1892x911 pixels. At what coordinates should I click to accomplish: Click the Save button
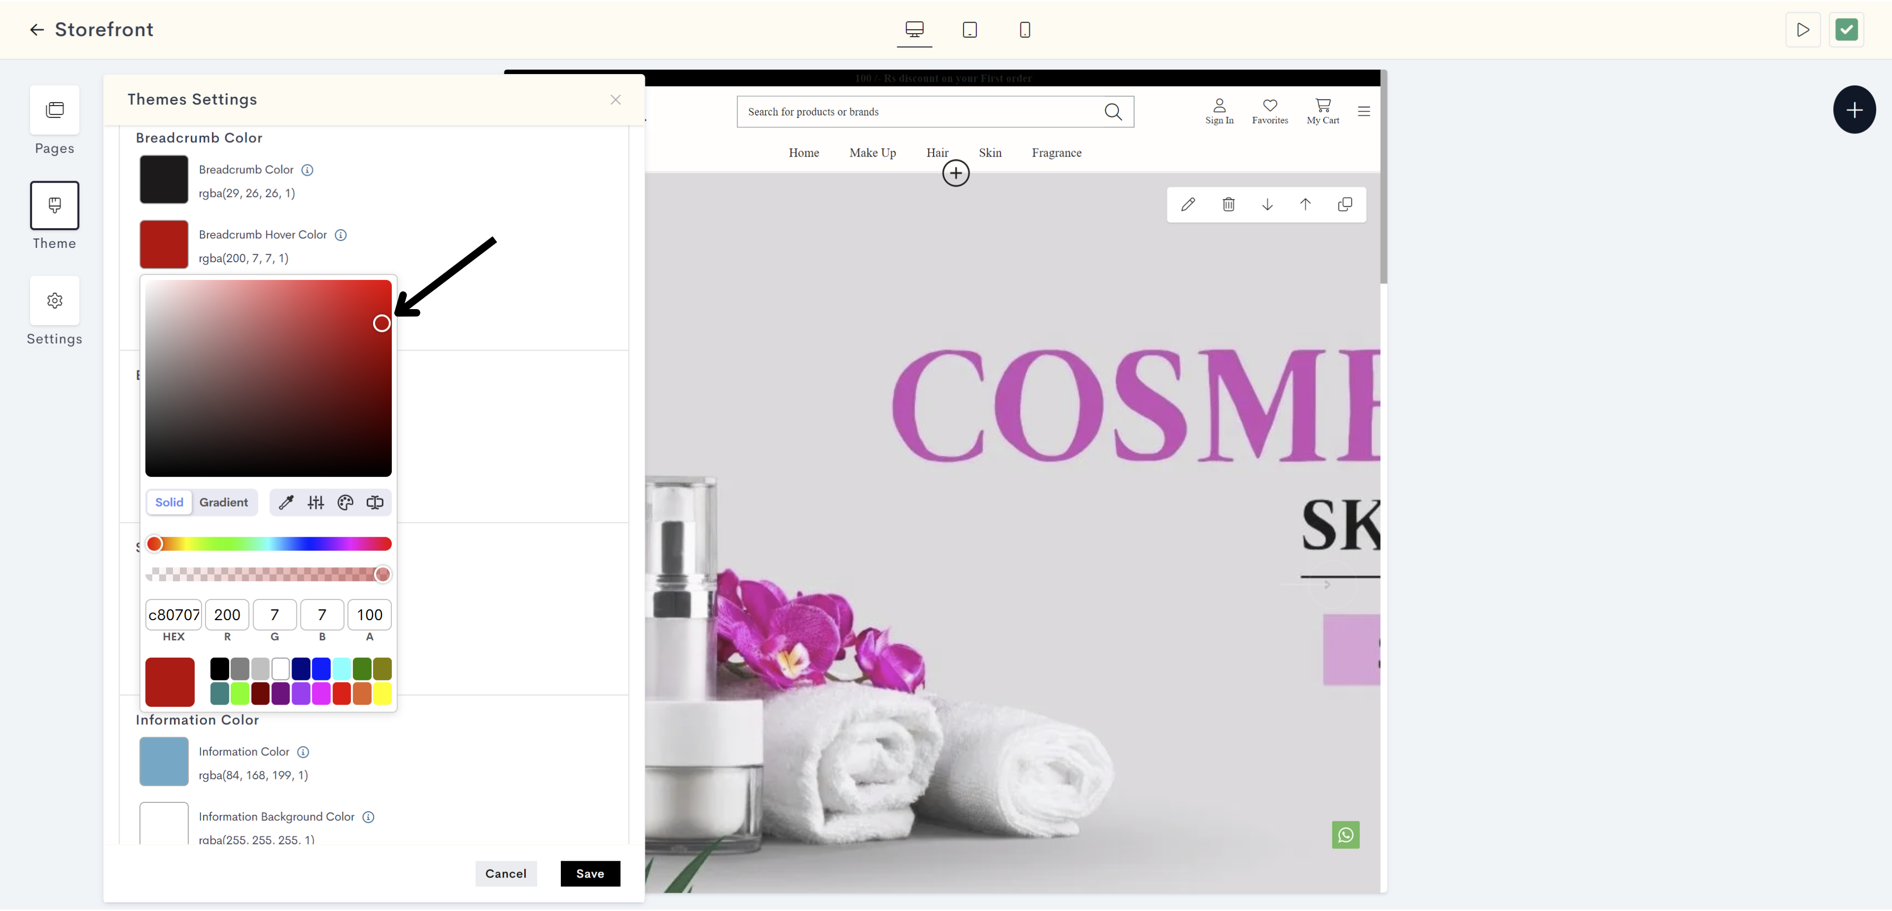coord(590,873)
